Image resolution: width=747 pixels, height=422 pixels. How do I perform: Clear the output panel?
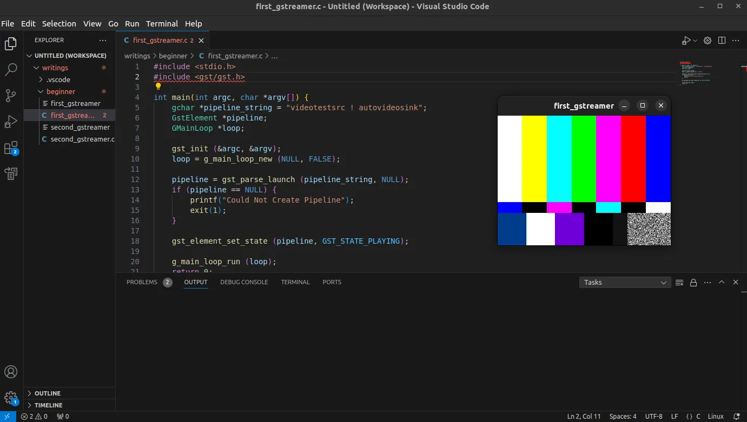pos(679,282)
